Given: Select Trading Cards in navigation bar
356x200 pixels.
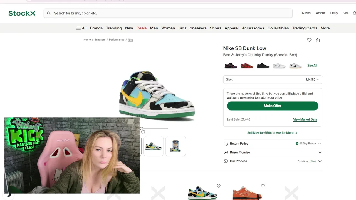Looking at the screenshot, I should (305, 28).
